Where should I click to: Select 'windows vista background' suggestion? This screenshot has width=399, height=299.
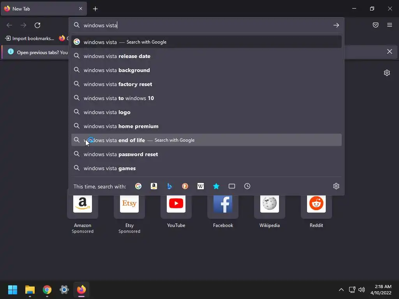[x=207, y=70]
